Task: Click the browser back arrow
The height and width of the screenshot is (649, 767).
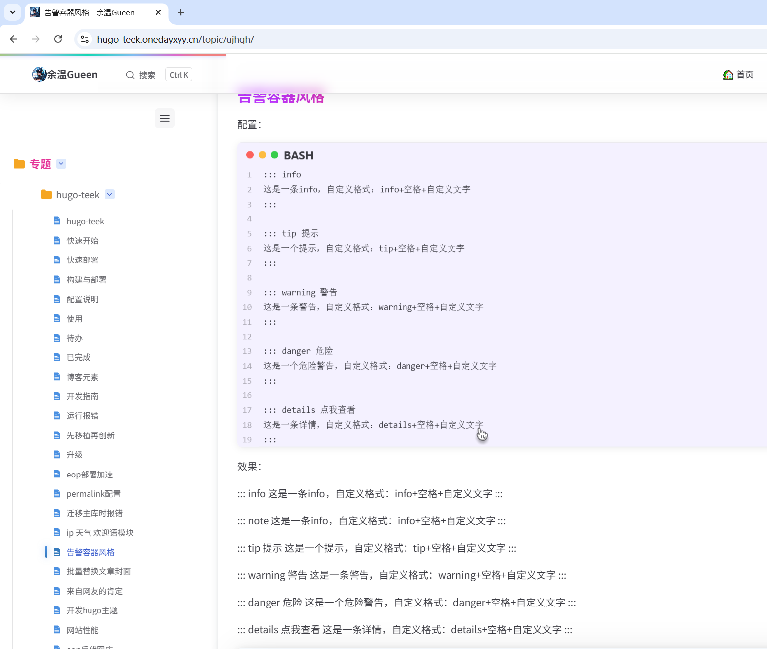Action: click(14, 39)
